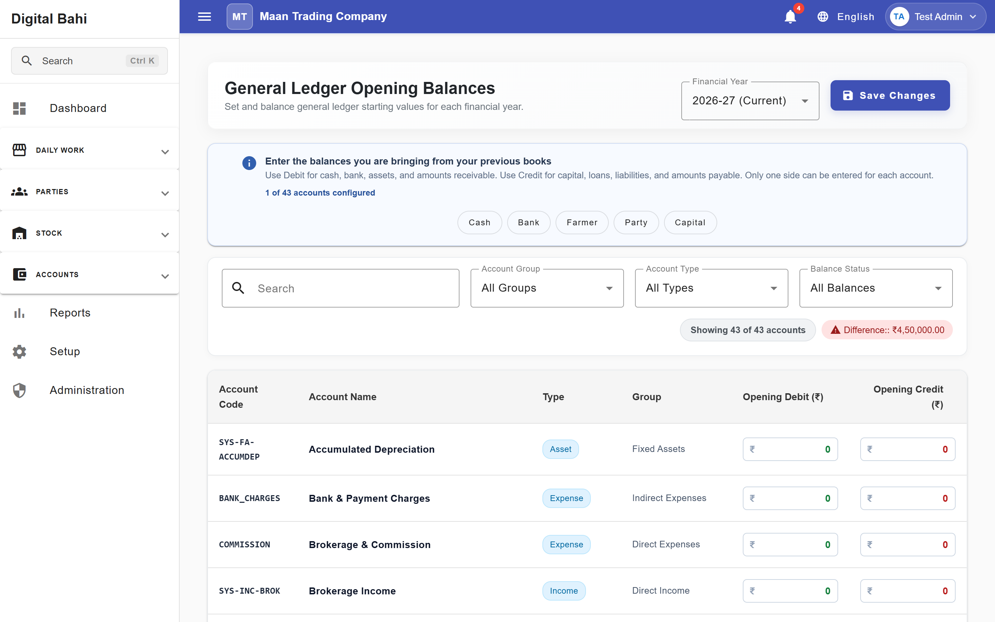995x622 pixels.
Task: Click the Save Changes button
Action: pyautogui.click(x=890, y=95)
